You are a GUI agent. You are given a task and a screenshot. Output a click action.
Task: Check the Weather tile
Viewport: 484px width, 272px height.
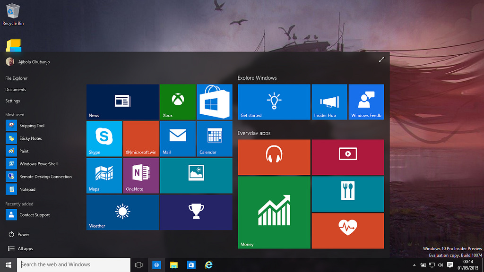(x=122, y=212)
